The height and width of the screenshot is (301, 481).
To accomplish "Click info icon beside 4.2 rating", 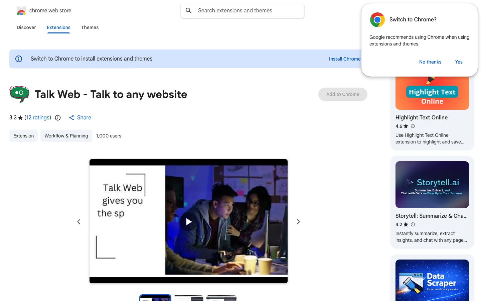I will [413, 224].
